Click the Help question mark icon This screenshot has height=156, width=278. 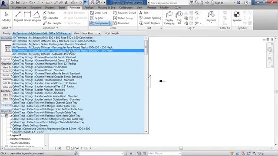(246, 3)
